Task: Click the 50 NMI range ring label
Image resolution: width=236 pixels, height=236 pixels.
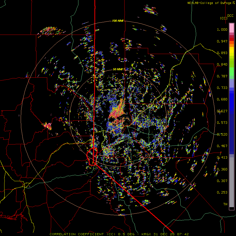Action: (118, 69)
